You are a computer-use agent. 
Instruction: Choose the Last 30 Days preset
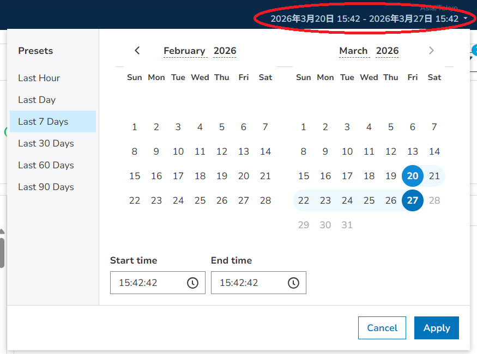coord(46,143)
